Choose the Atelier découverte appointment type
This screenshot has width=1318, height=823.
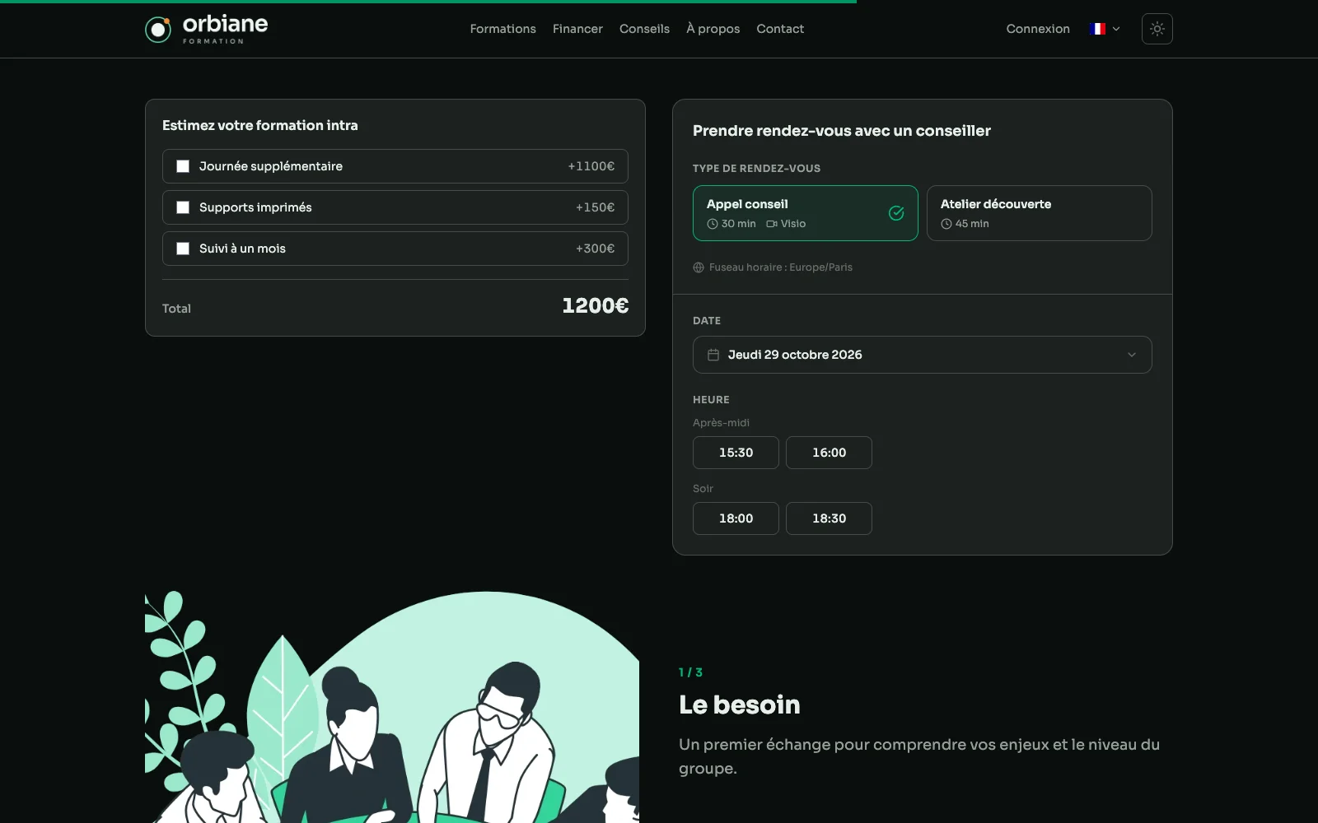click(1040, 213)
